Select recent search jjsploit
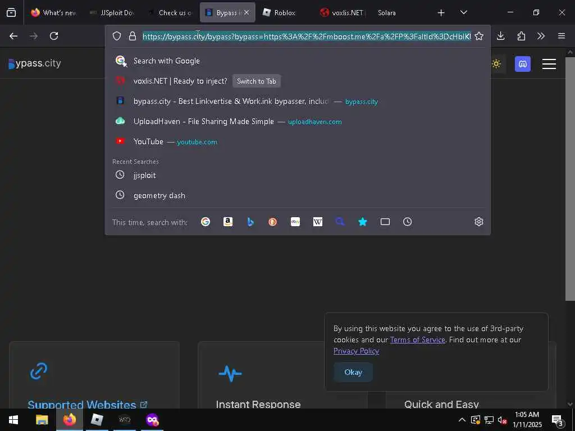The width and height of the screenshot is (575, 431). click(x=298, y=175)
